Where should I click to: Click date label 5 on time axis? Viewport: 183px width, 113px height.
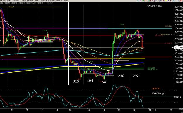pyautogui.click(x=12, y=110)
